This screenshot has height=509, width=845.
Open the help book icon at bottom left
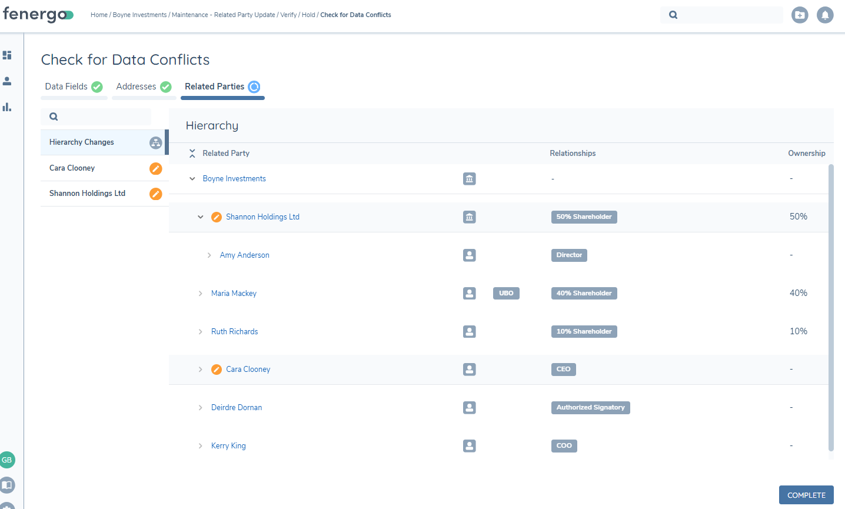(7, 485)
